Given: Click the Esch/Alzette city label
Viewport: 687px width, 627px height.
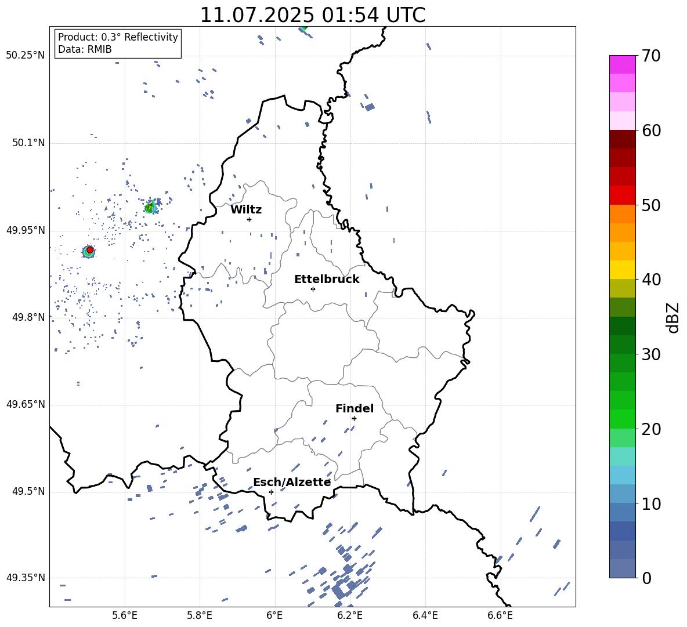Looking at the screenshot, I should tap(292, 483).
